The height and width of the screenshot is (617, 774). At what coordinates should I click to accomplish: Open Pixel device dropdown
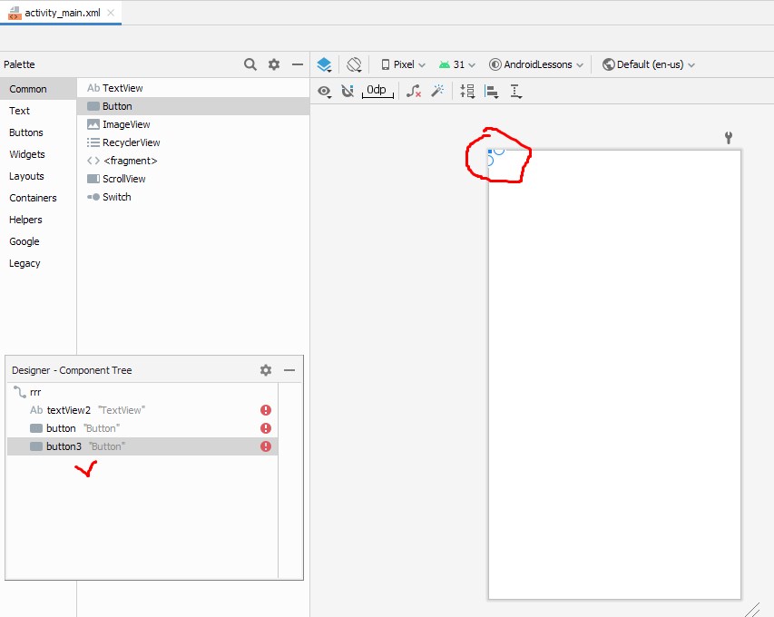403,64
